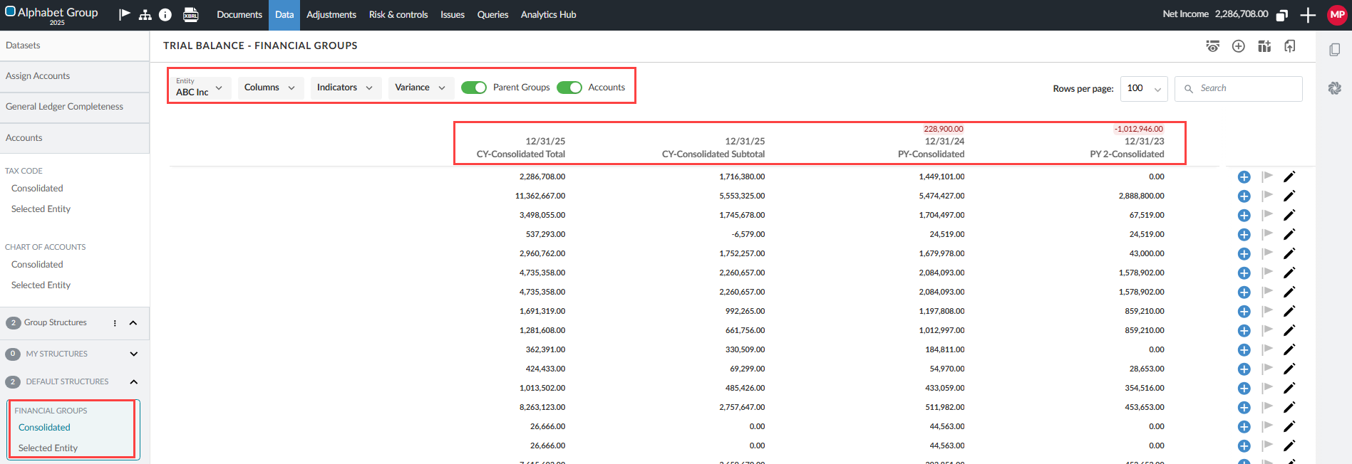
Task: Click the pencil edit on the 424,433.00 row
Action: [x=1289, y=369]
